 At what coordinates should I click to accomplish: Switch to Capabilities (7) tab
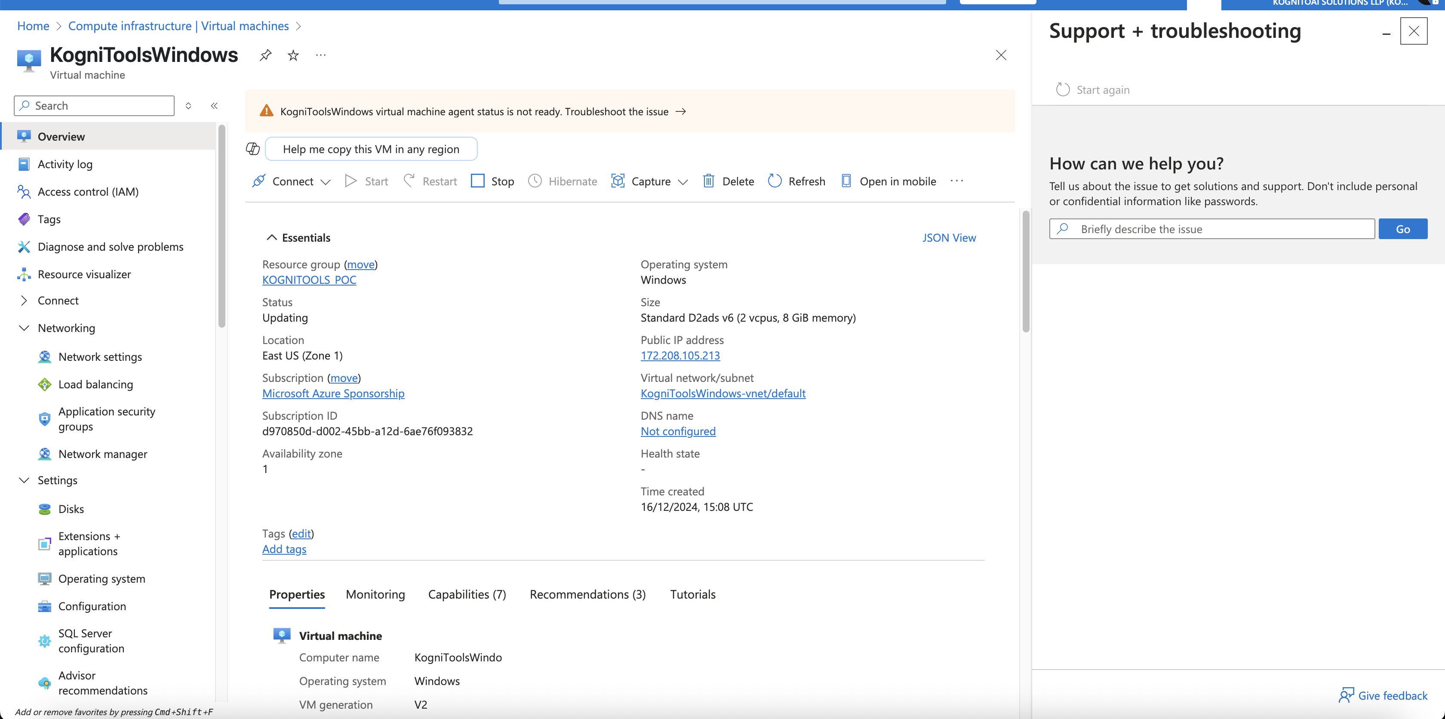click(x=467, y=594)
